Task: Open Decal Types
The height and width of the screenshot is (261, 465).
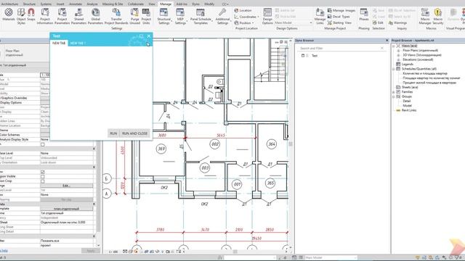Action: (339, 17)
